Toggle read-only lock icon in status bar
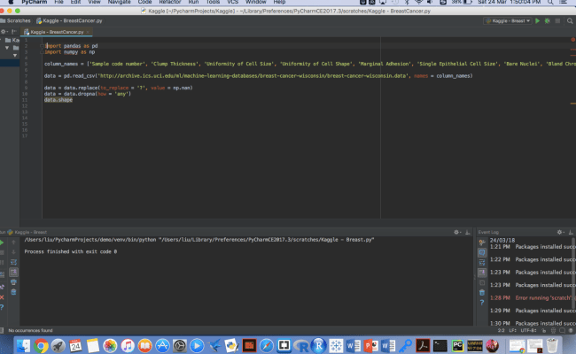This screenshot has height=354, width=576. pyautogui.click(x=544, y=330)
